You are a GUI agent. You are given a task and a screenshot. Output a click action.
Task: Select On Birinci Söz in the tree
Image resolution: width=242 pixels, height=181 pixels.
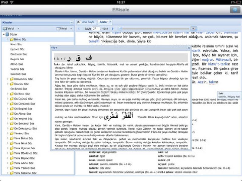point(19,89)
